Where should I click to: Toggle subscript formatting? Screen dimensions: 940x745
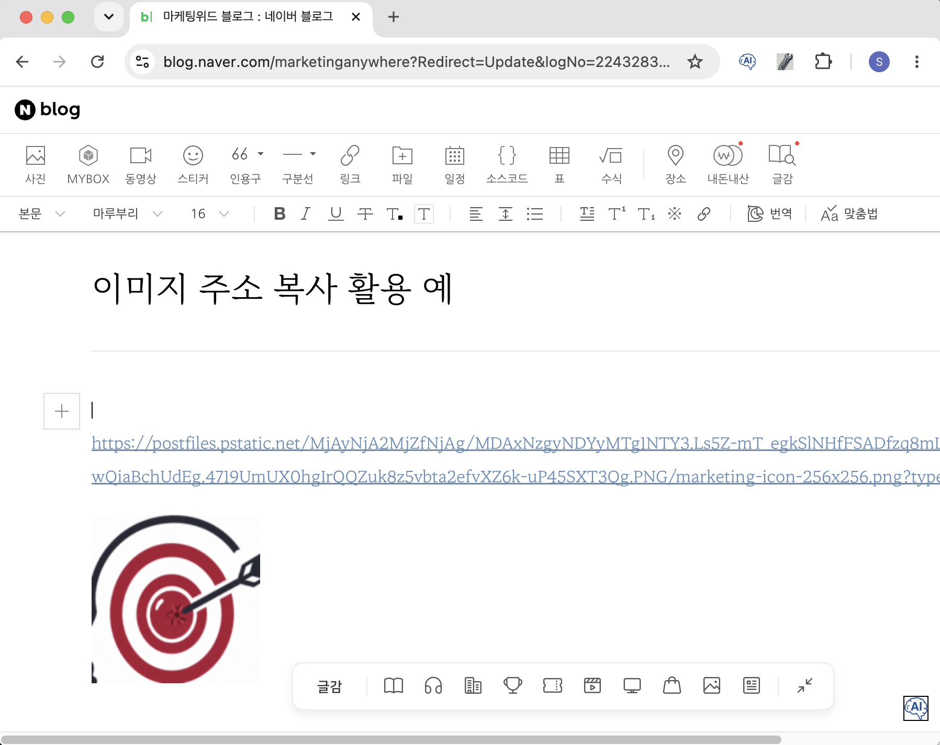tap(646, 213)
